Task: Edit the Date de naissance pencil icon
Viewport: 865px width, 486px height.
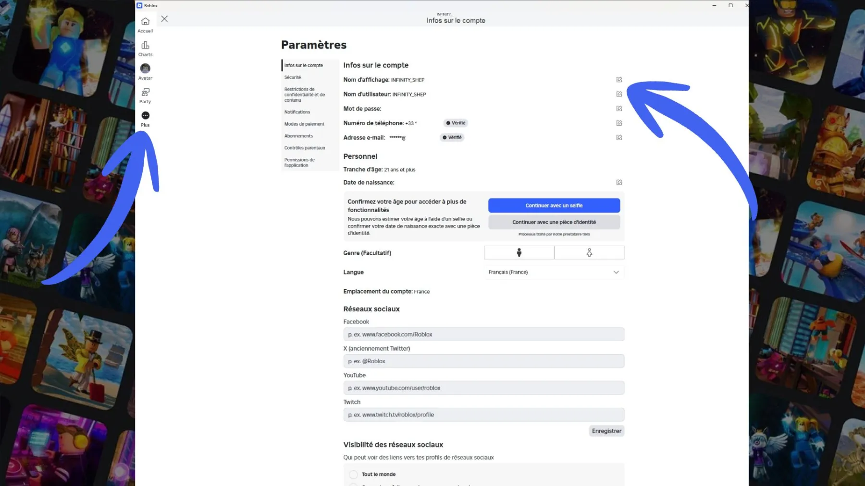Action: 619,182
